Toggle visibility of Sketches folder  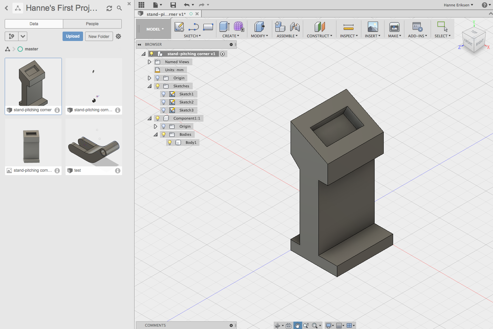(157, 86)
